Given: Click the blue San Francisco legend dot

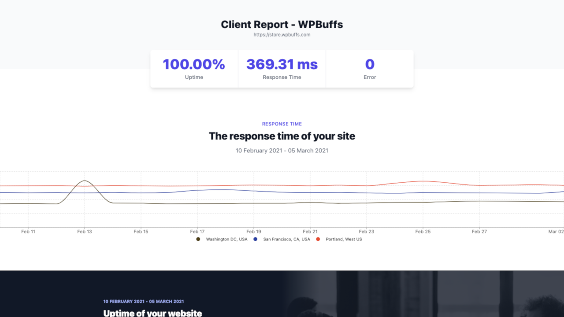Looking at the screenshot, I should 256,239.
